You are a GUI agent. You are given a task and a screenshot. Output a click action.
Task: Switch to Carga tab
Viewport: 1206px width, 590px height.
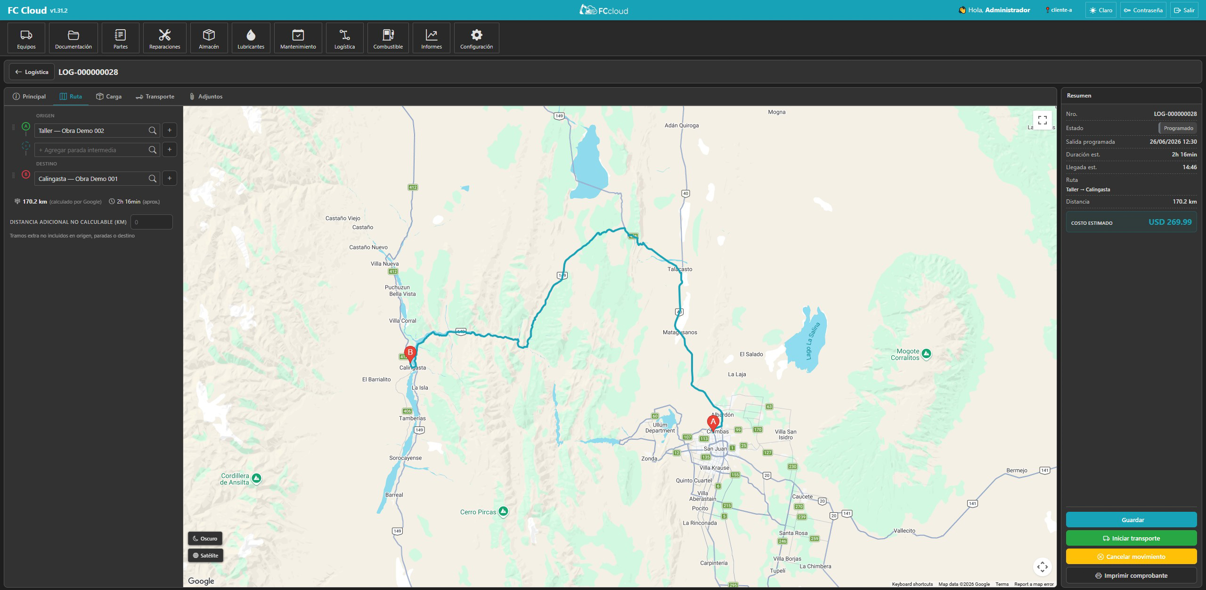109,97
